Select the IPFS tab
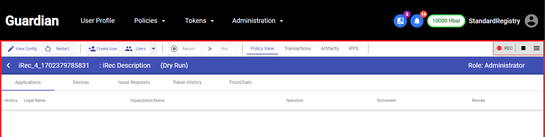The width and height of the screenshot is (545, 137). click(x=353, y=48)
